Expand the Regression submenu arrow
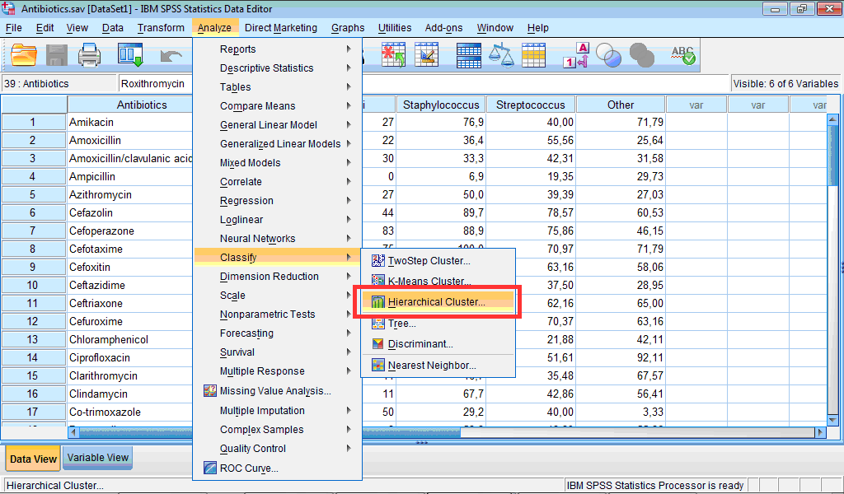The width and height of the screenshot is (844, 494). (x=349, y=201)
